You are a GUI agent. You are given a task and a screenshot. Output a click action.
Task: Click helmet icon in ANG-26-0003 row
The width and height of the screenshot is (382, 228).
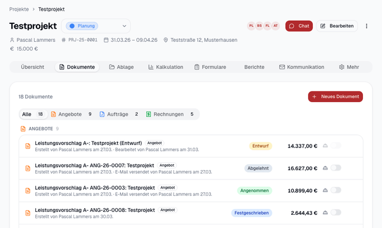325,190
